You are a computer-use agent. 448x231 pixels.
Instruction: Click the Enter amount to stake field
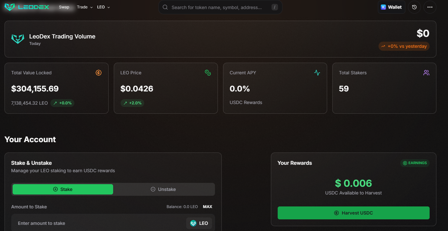[97, 223]
